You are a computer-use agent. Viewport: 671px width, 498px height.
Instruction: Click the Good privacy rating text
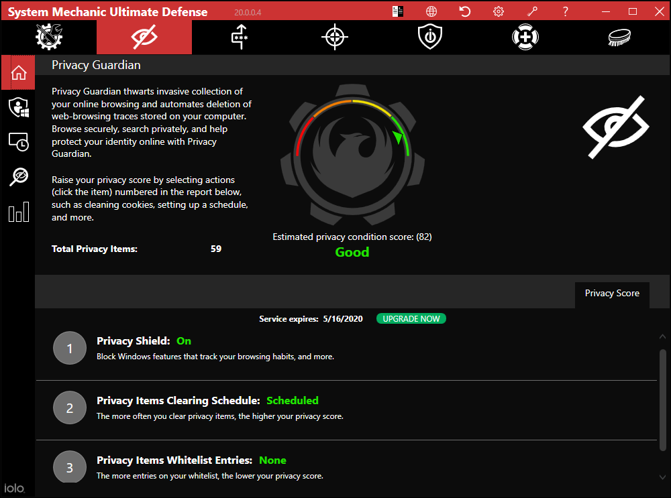pos(352,252)
